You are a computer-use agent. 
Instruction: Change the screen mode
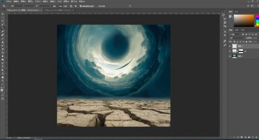[x=3, y=99]
